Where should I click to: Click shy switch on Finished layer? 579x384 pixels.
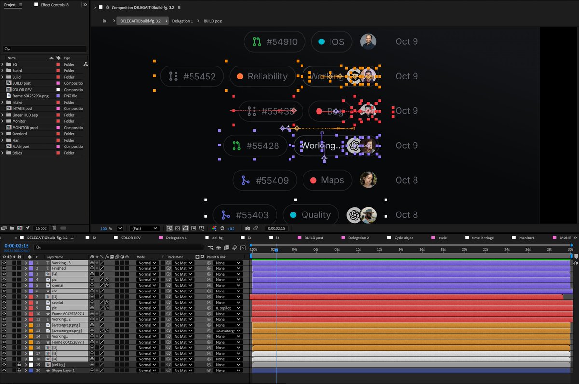[92, 268]
